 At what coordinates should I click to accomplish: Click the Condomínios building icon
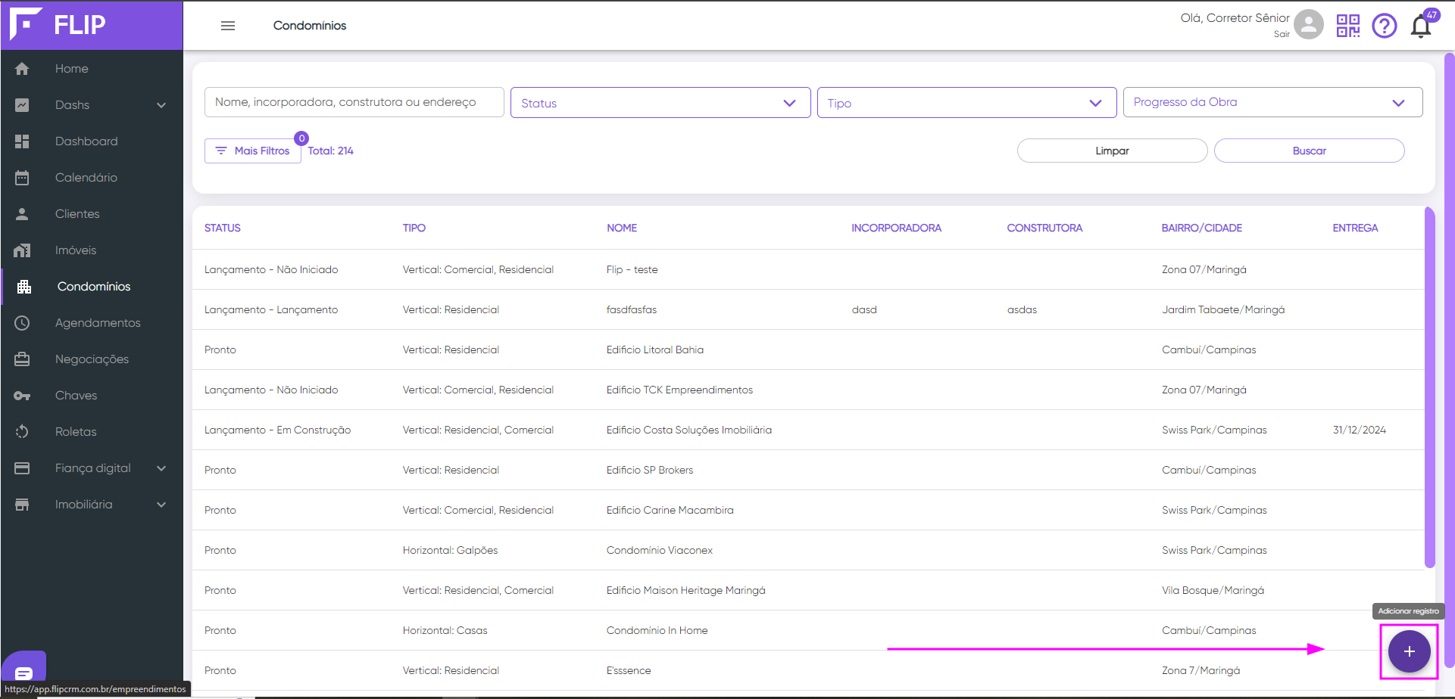(x=24, y=287)
